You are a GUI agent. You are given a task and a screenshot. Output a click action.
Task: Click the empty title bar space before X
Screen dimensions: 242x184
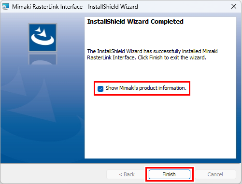coord(184,6)
